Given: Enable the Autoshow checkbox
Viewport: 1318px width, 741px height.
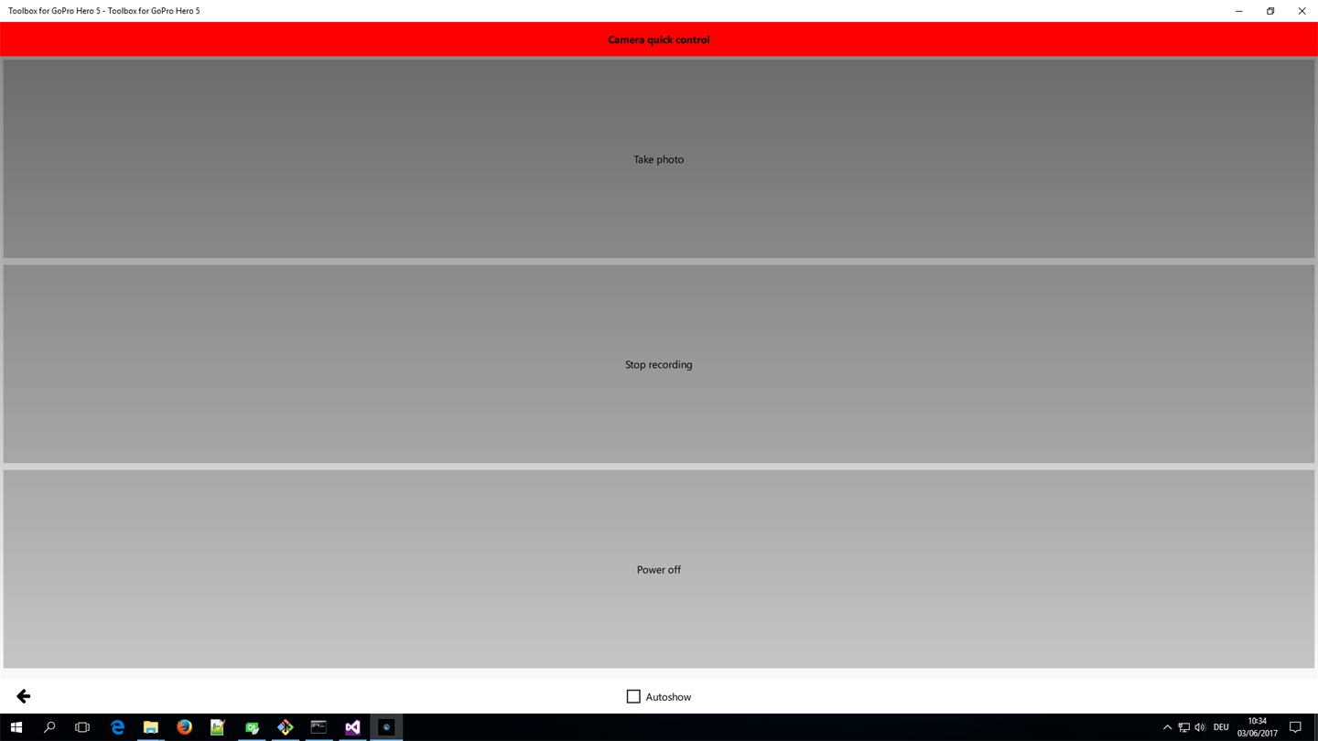Looking at the screenshot, I should (x=633, y=696).
